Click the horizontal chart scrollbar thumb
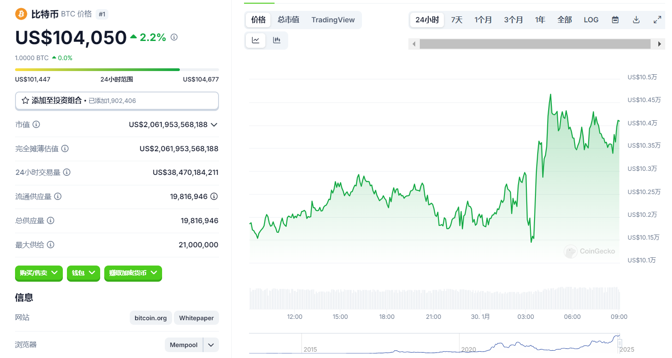Viewport: 672px width, 358px height. 535,44
